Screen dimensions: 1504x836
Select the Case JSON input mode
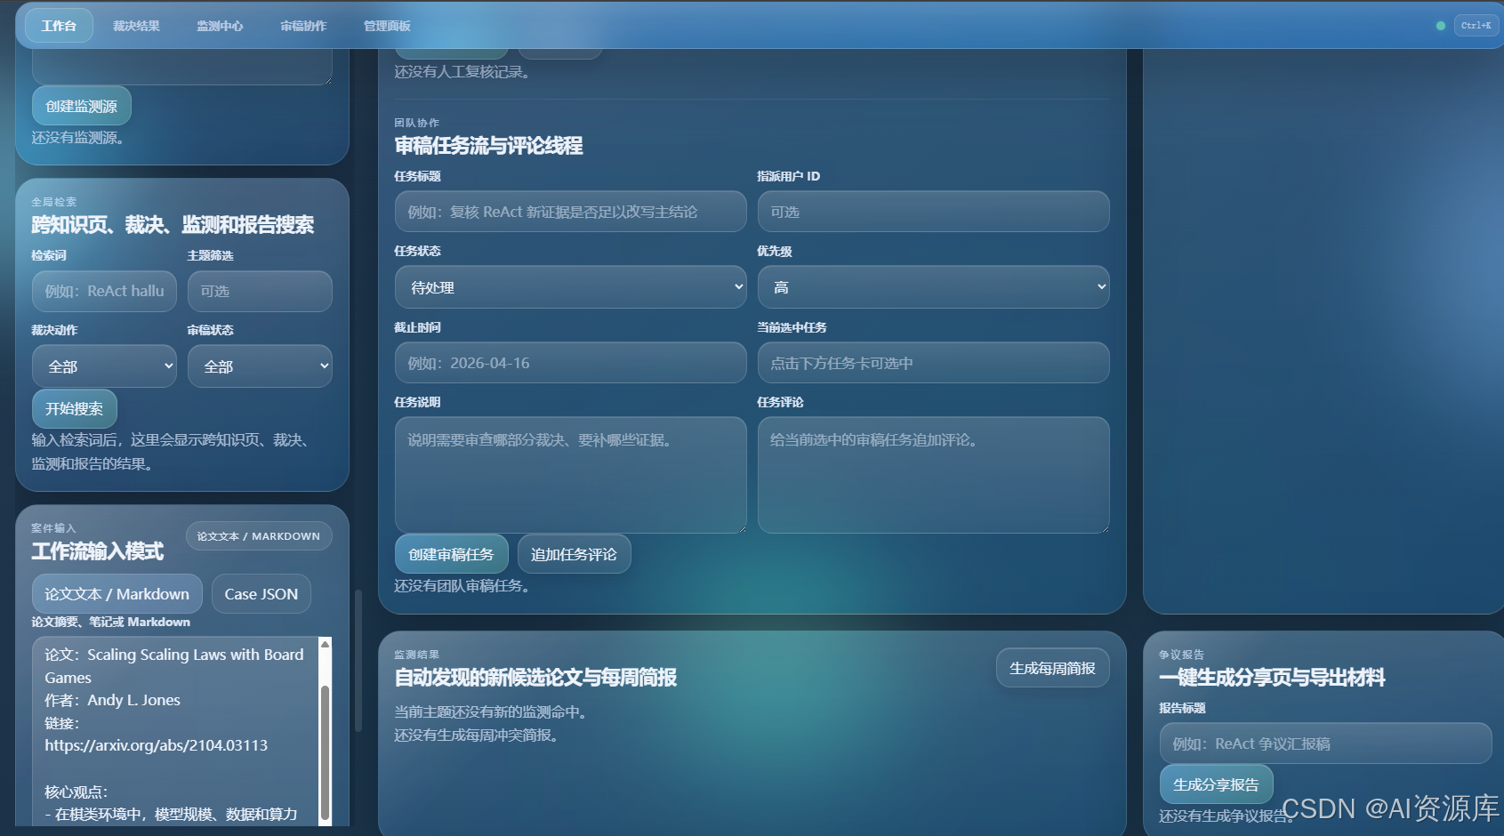tap(261, 594)
